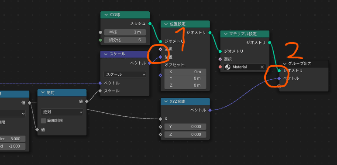Click ベクトル input socket on グループ出力 node

279,78
